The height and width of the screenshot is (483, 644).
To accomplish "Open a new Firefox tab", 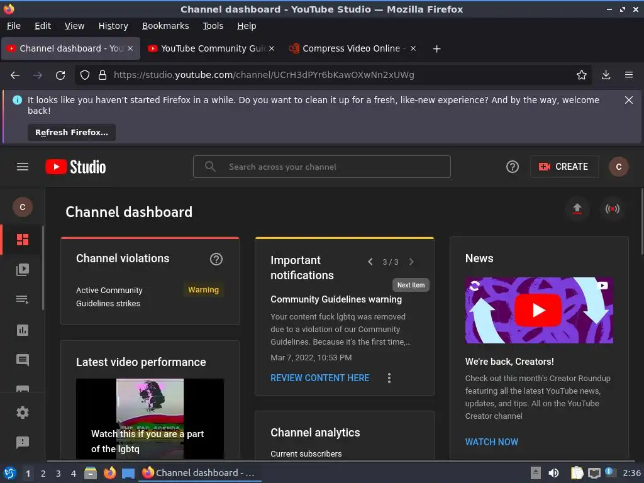I will tap(436, 49).
